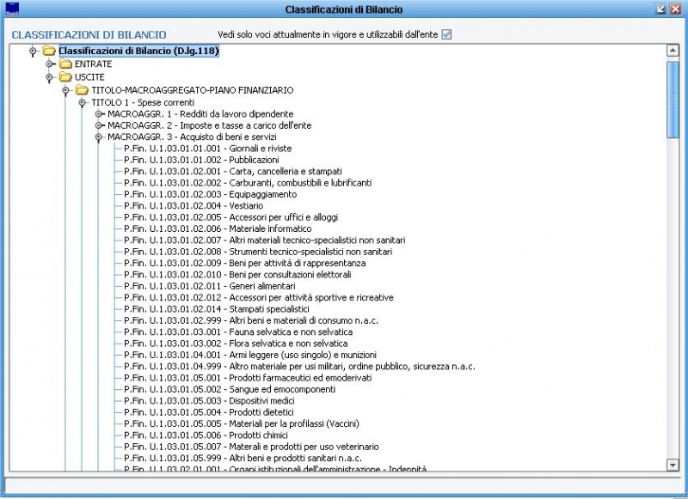688x499 pixels.
Task: Expand the ENTRATE tree node
Action: click(x=49, y=64)
